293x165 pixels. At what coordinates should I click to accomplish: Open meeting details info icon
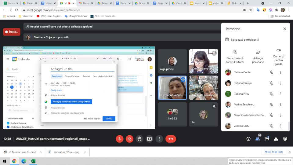coord(248,139)
